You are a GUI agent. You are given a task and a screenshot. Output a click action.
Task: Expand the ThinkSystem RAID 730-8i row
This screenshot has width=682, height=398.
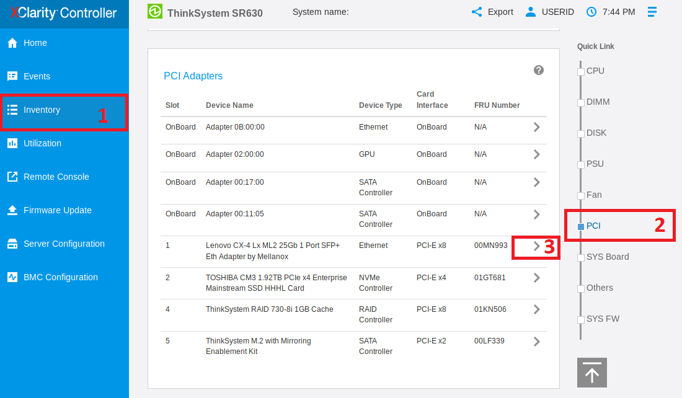(536, 309)
